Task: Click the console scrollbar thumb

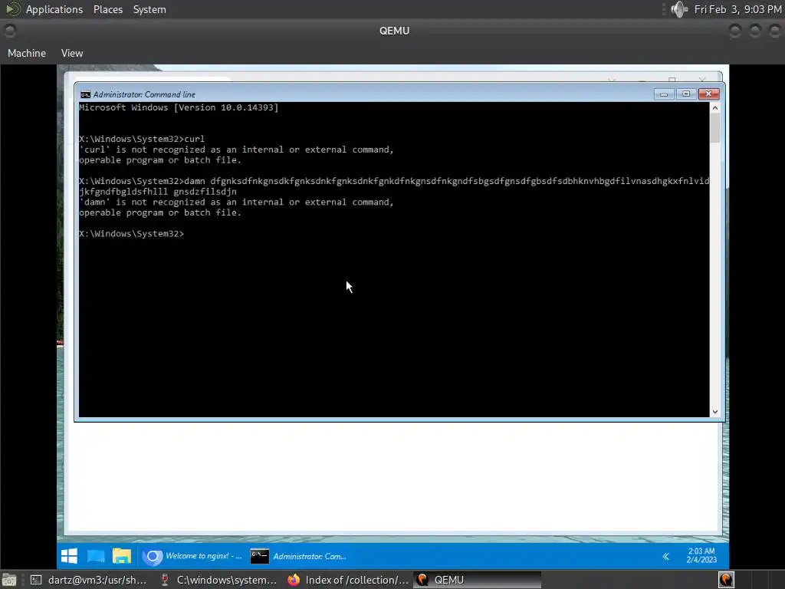Action: point(715,128)
